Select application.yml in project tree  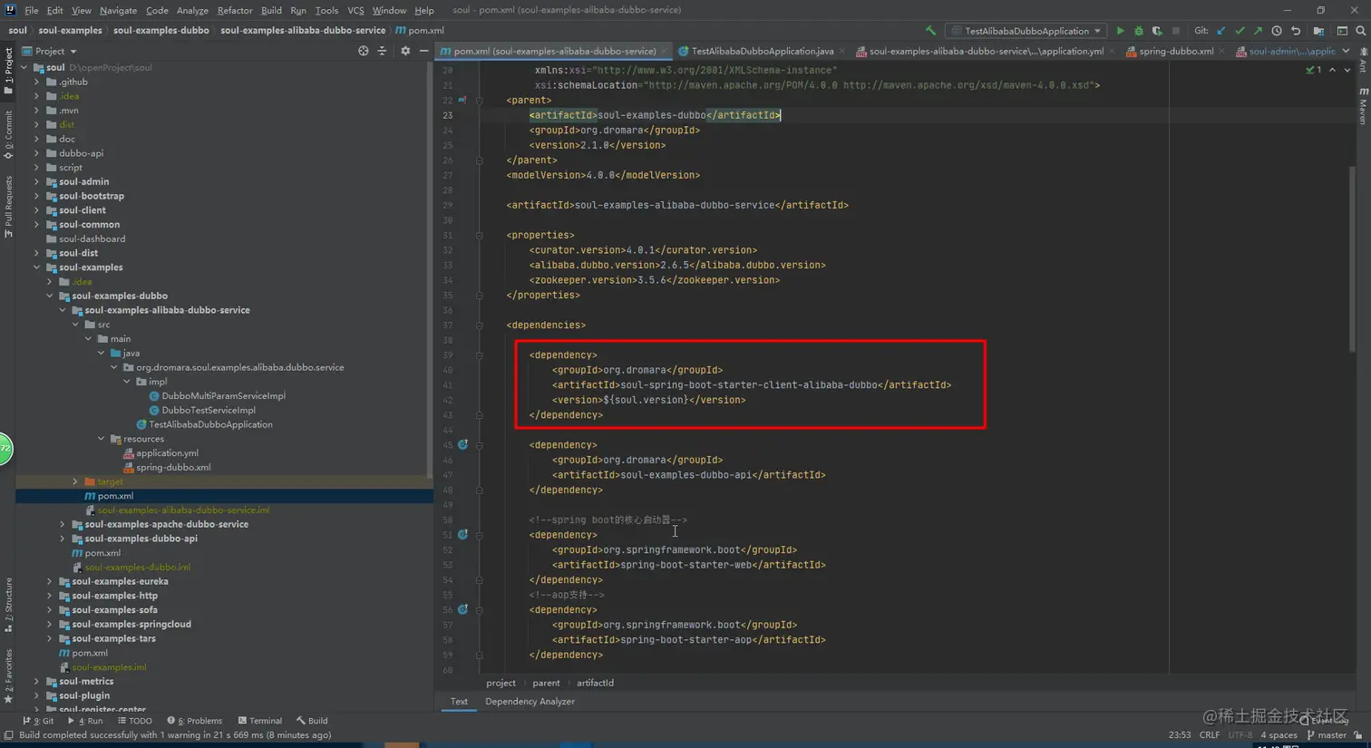(167, 452)
